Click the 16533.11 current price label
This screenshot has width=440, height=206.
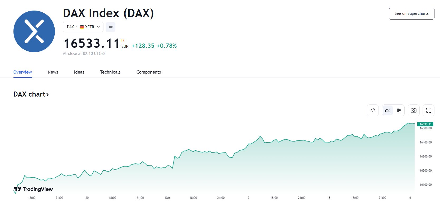425,124
